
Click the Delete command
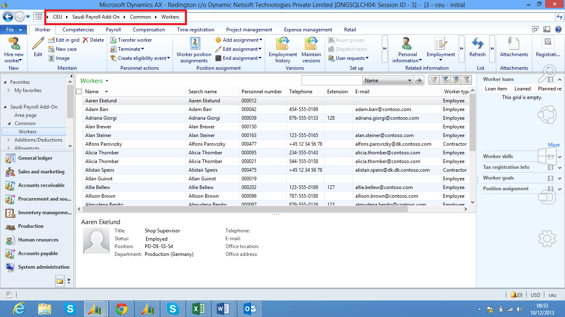93,40
